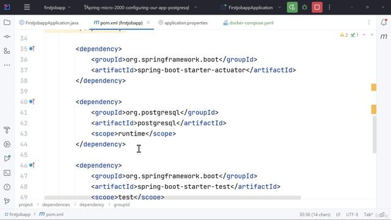Switch to application.properties tab
Viewport: 391px width, 220px height.
pyautogui.click(x=183, y=23)
